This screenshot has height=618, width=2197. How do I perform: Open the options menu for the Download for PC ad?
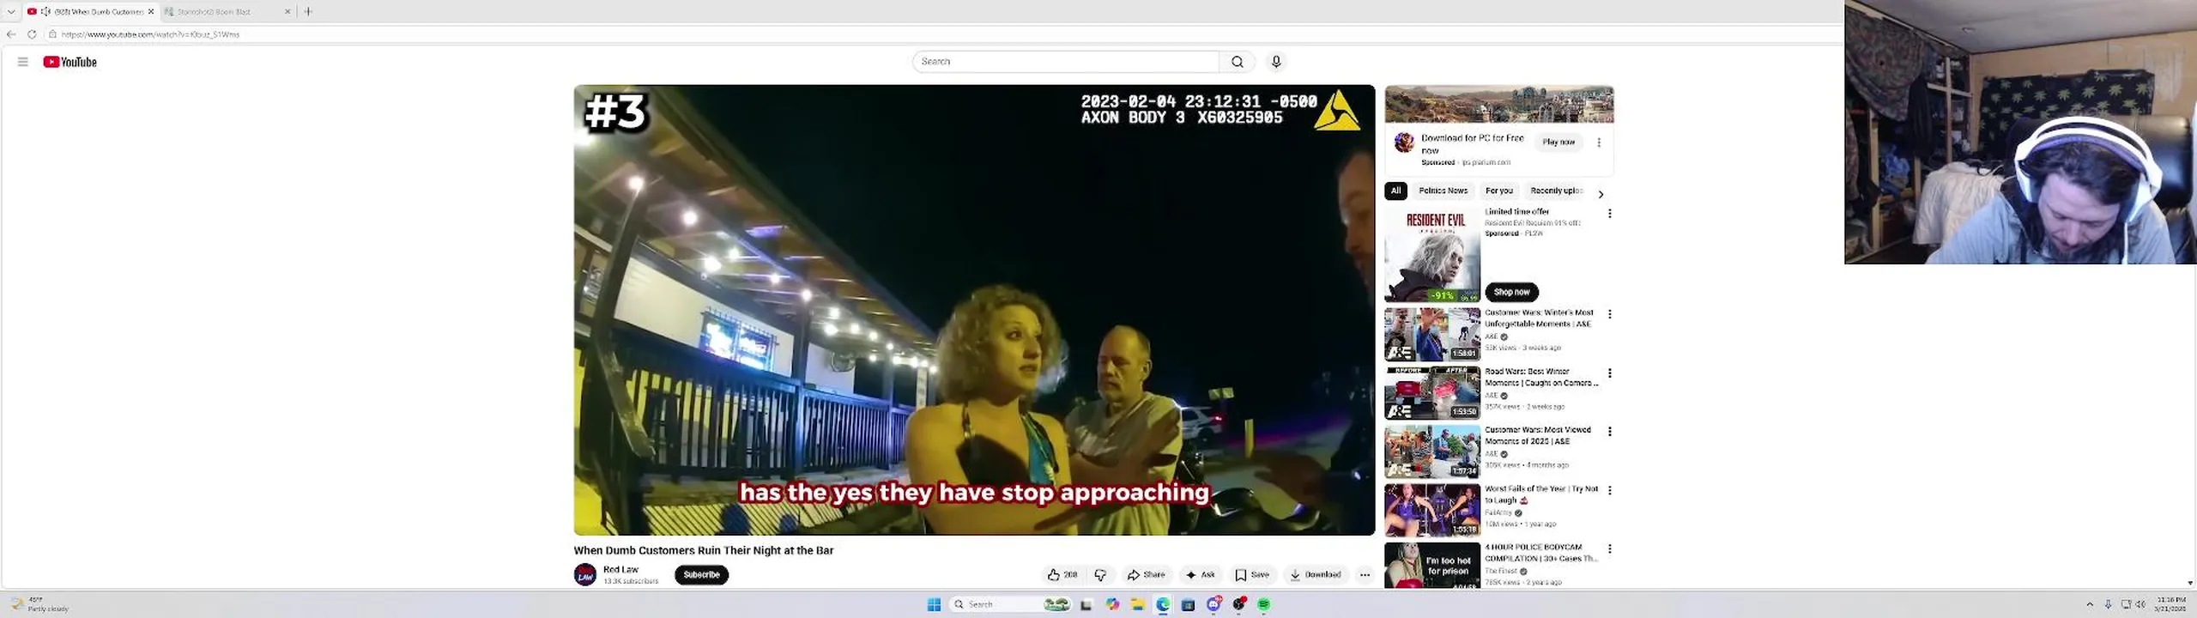click(1599, 142)
